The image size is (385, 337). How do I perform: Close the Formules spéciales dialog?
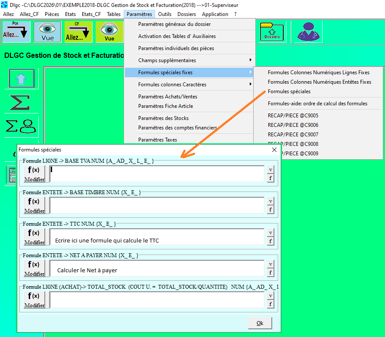274,150
